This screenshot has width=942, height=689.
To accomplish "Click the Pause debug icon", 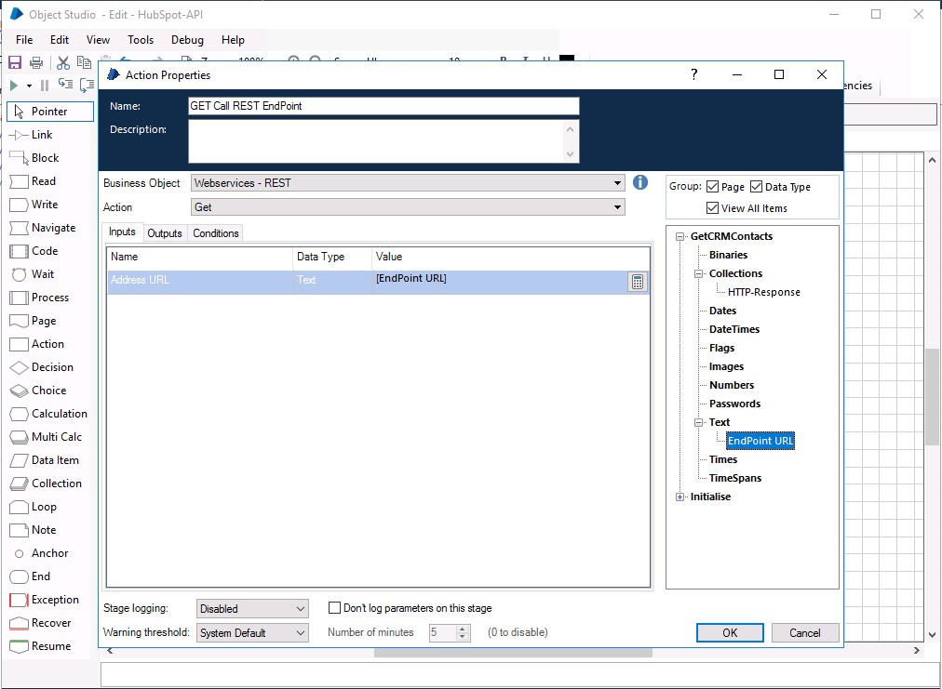I will 45,86.
